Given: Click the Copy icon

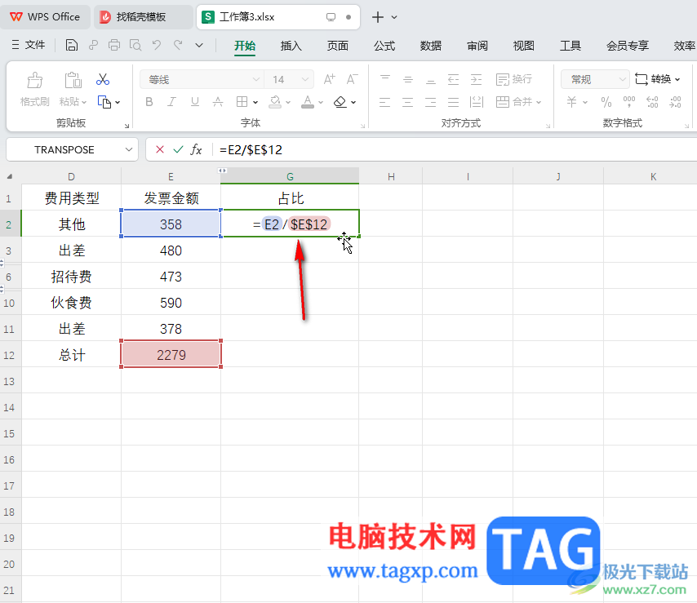Looking at the screenshot, I should click(104, 102).
